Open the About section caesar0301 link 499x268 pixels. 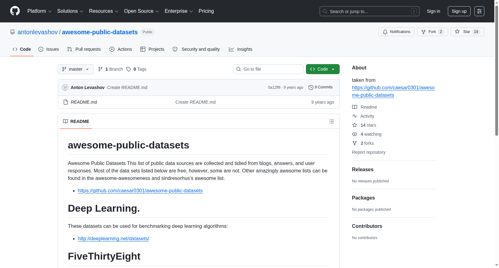[x=393, y=92]
